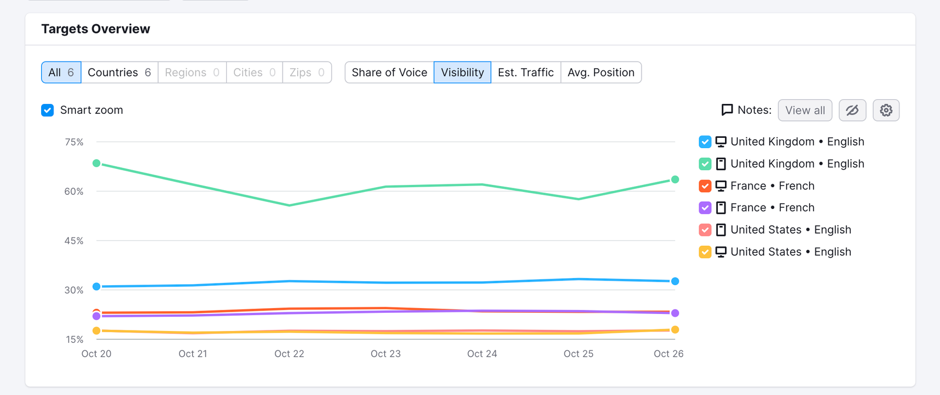This screenshot has height=395, width=940.
Task: Uncheck blue United Kingdom desktop series
Action: [705, 142]
